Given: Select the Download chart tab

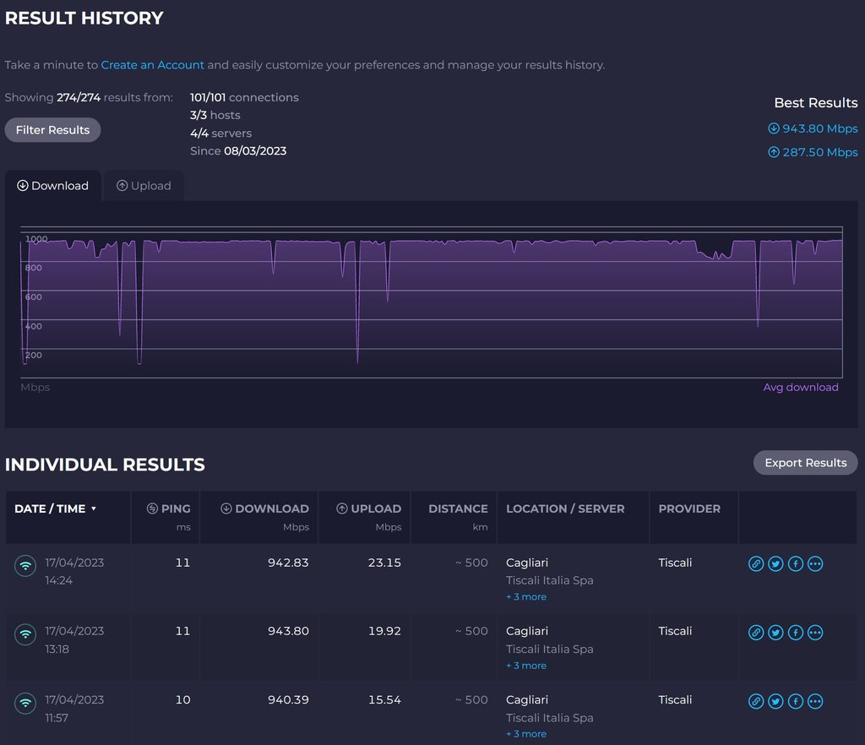Looking at the screenshot, I should coord(53,186).
